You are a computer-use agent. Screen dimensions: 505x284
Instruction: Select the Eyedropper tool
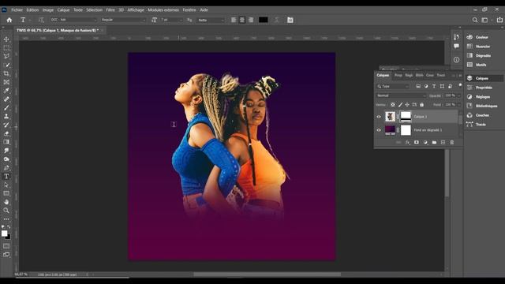click(x=6, y=91)
